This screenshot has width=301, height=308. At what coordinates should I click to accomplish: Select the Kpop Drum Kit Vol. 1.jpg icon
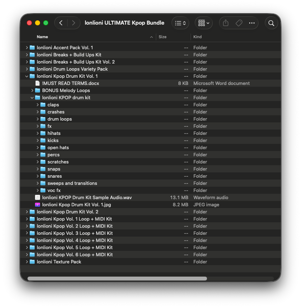click(x=38, y=205)
